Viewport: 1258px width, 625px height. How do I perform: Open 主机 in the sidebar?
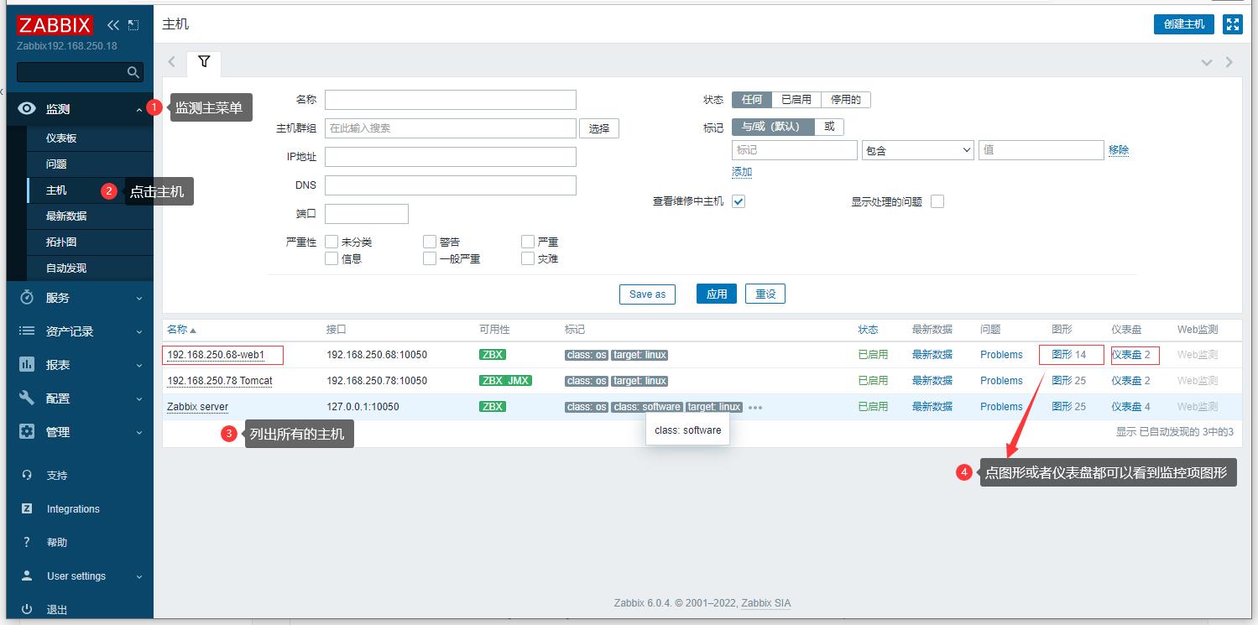point(56,190)
